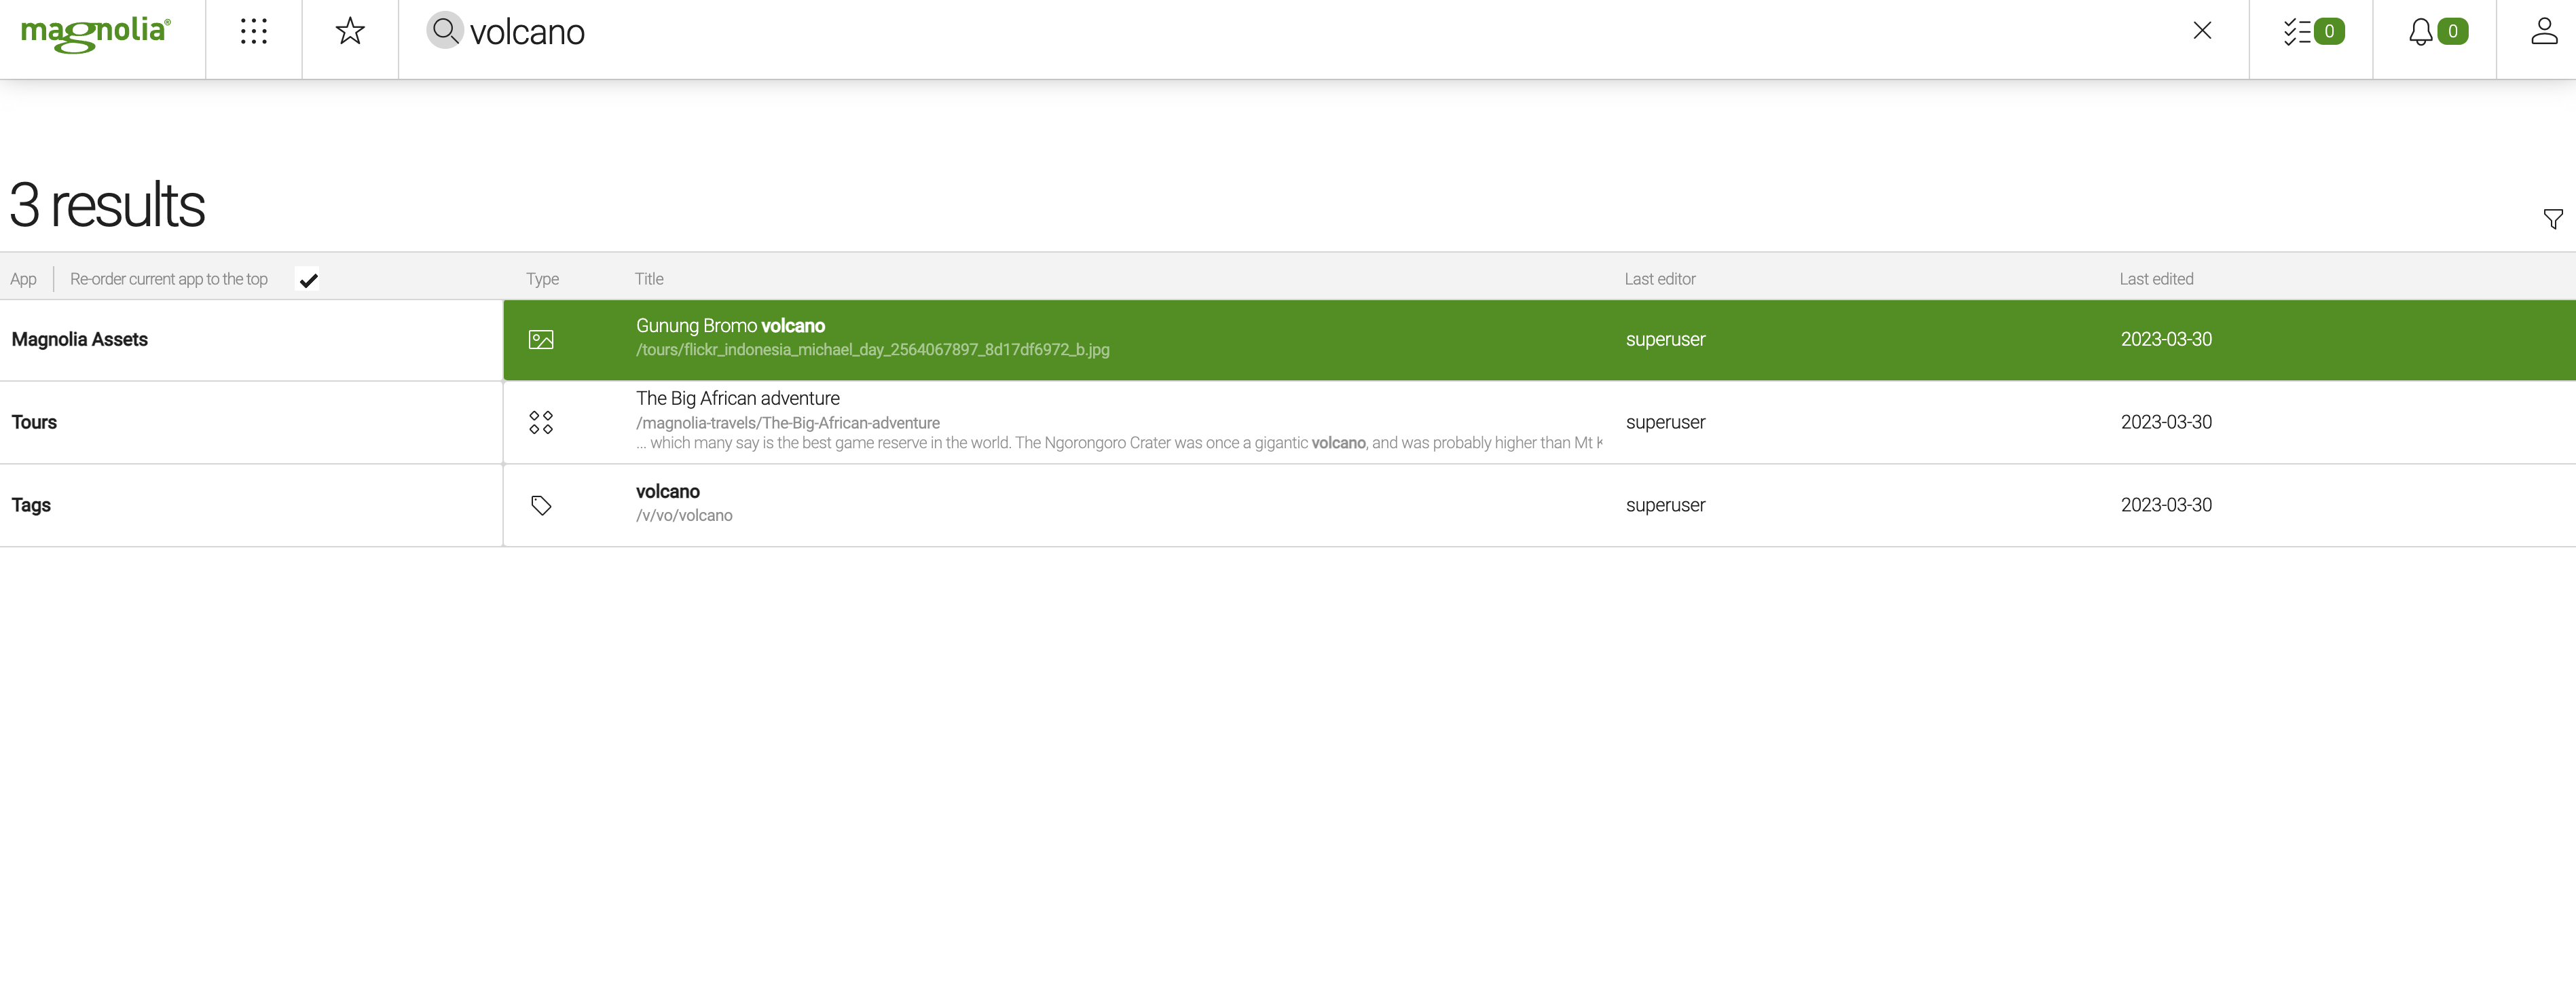2576x997 pixels.
Task: Open the user profile icon
Action: 2544,31
